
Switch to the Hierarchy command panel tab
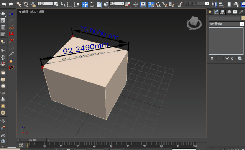tap(222, 12)
